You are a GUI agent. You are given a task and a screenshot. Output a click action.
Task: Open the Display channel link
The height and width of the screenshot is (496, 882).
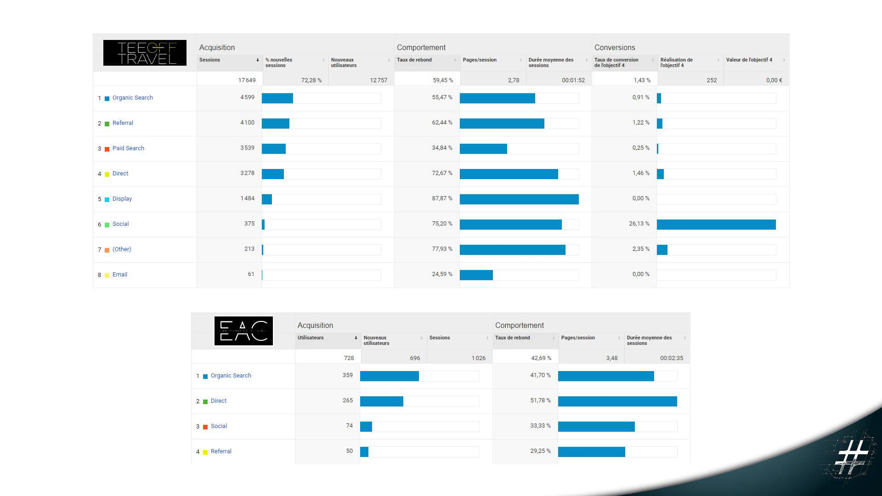tap(122, 199)
